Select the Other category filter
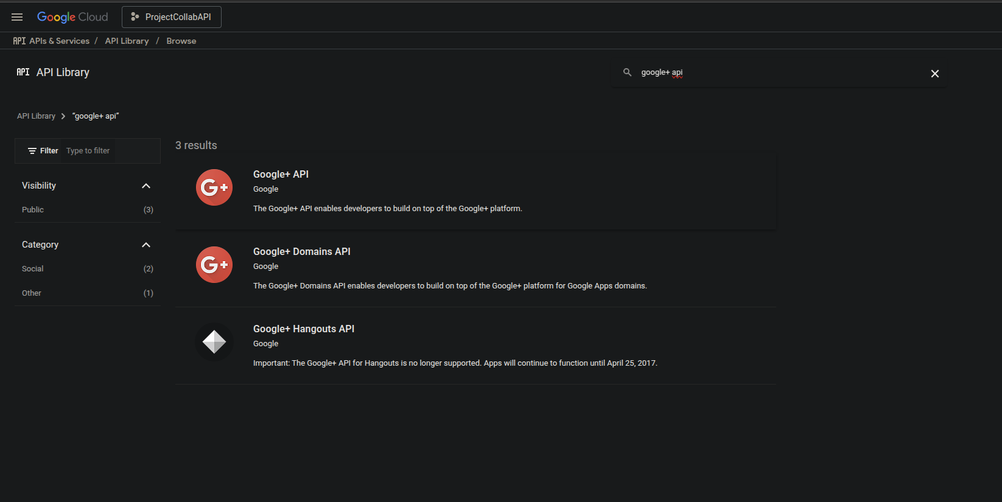Screen dimensions: 1002x502 [32, 293]
